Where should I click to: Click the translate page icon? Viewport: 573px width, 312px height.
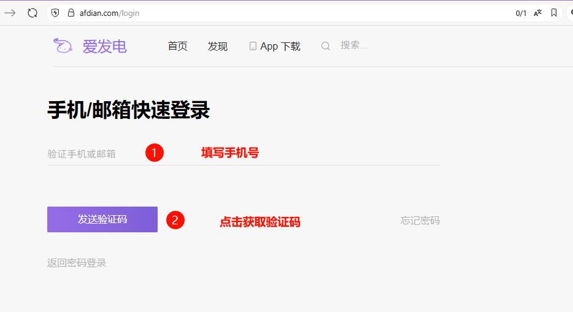coord(537,13)
